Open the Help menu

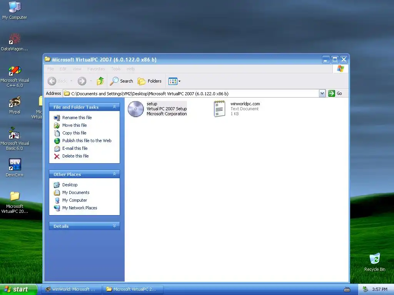tap(130, 69)
